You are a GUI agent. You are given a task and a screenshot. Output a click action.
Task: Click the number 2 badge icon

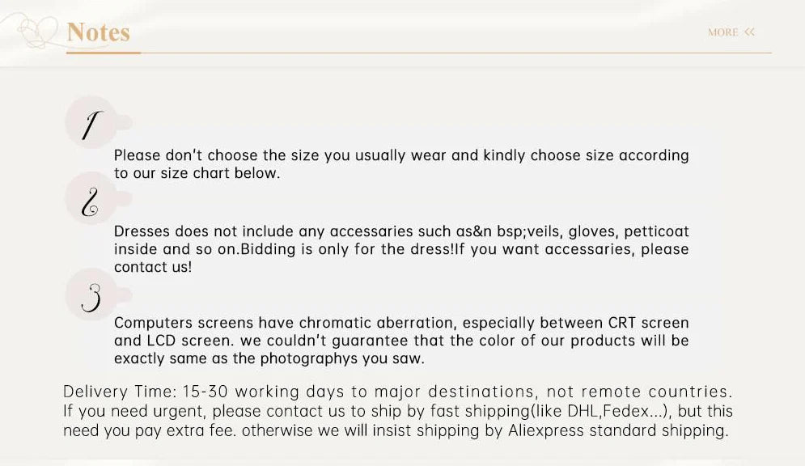[x=91, y=199]
